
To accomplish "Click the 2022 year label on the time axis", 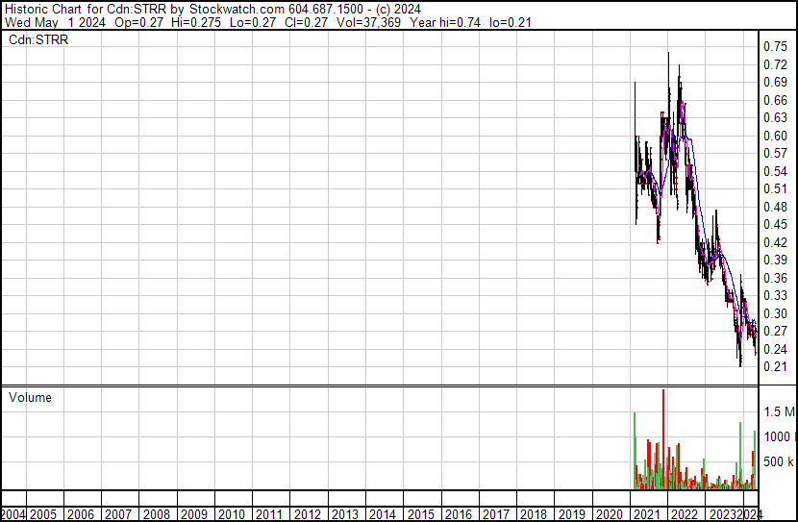I will [684, 513].
